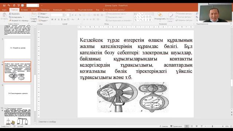Select slide 9 thumbnail 3.4 title
Viewport: 233px width, 131px height.
pyautogui.click(x=17, y=94)
